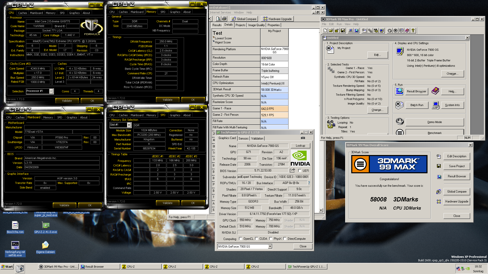Switch to Graphics tab in the CPU-Z SPD window
The image size is (488, 274).
(x=175, y=115)
